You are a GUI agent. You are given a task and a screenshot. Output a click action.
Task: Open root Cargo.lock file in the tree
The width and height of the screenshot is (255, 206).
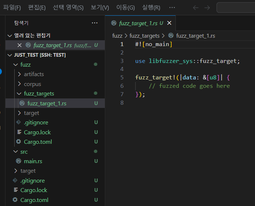tap(34, 190)
